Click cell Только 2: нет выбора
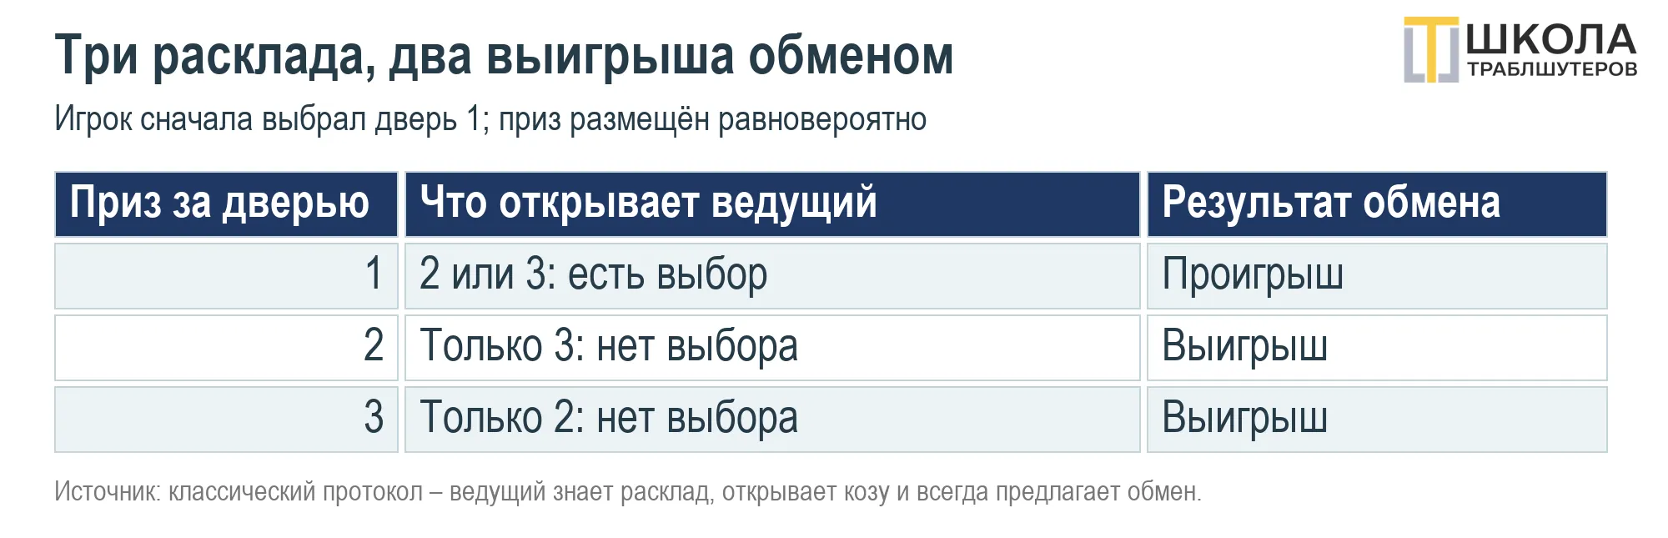This screenshot has height=538, width=1668. pyautogui.click(x=772, y=420)
